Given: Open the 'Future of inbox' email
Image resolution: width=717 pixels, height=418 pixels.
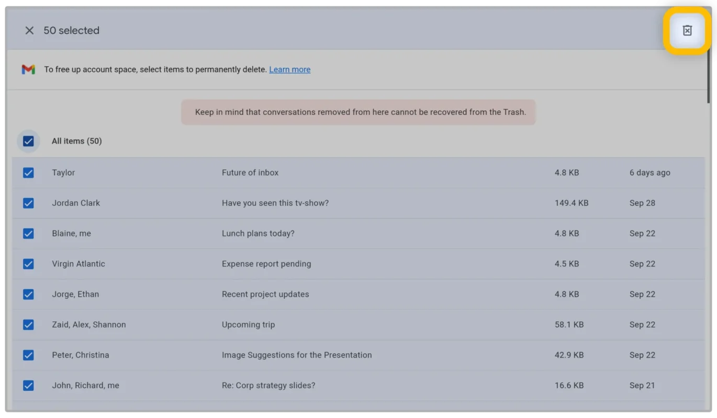Looking at the screenshot, I should [x=250, y=173].
